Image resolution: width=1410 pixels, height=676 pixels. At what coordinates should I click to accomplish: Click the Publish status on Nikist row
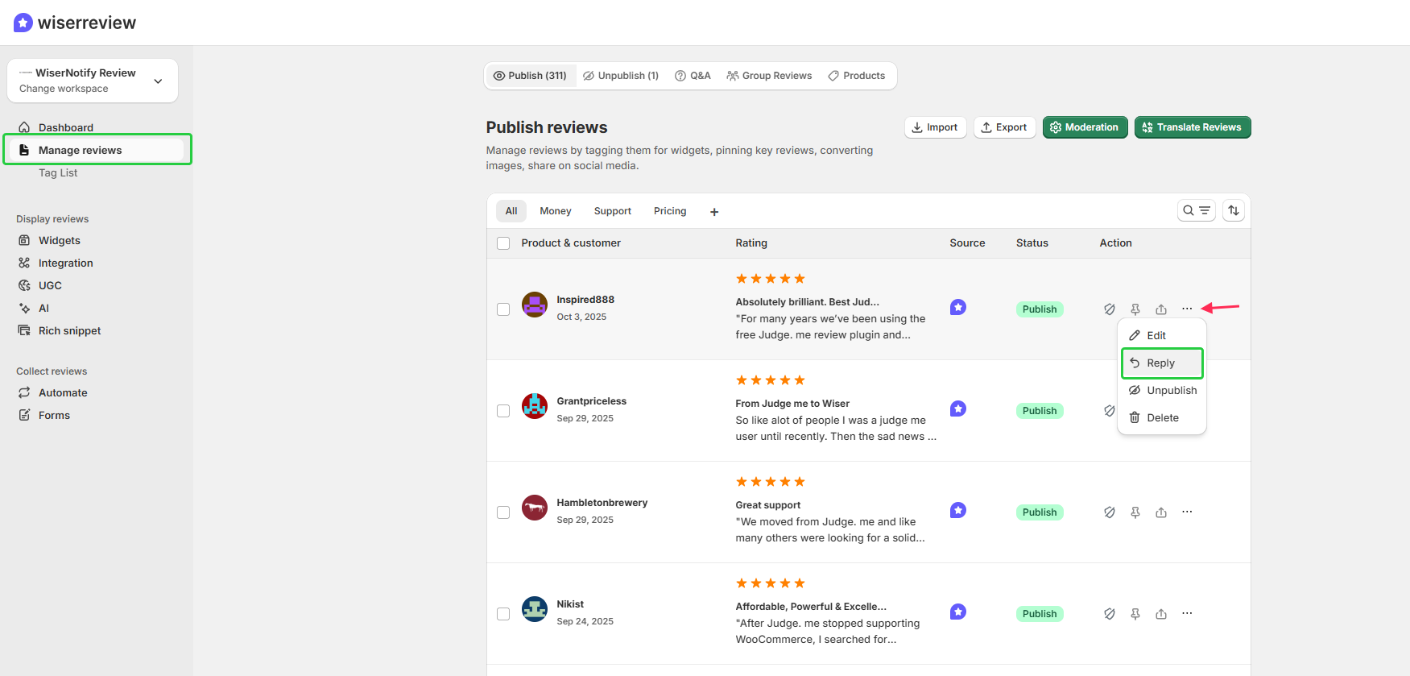[1040, 614]
